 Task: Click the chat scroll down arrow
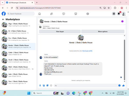coord(124,81)
